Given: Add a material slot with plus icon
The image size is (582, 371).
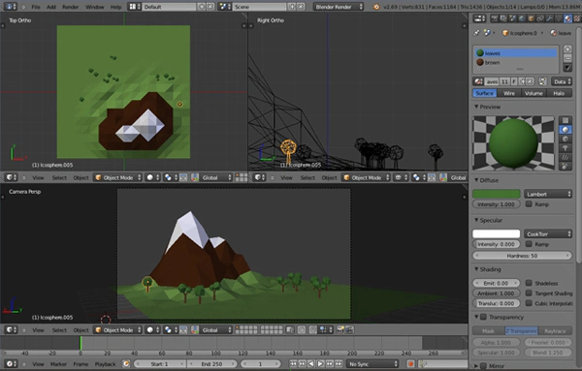Looking at the screenshot, I should 567,49.
